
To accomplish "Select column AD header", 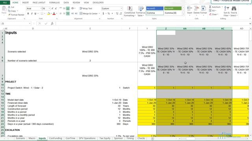I will [x=241, y=29].
